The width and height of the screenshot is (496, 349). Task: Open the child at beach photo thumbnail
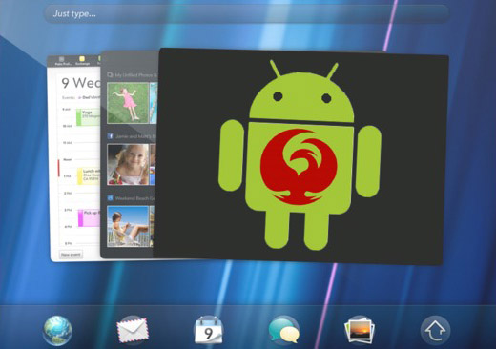pyautogui.click(x=128, y=226)
